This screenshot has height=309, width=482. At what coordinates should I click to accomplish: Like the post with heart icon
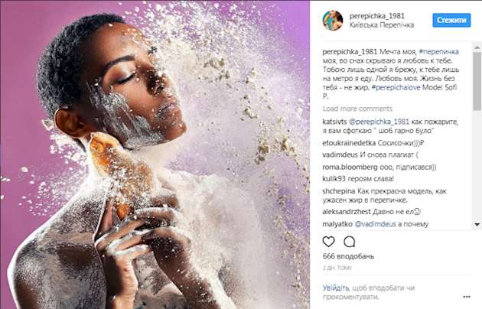coord(329,242)
